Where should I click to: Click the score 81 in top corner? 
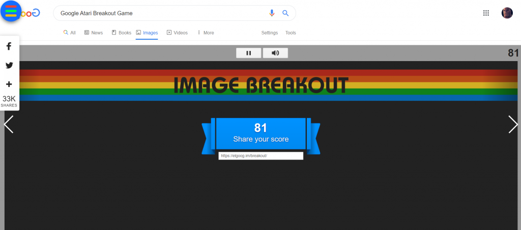pos(513,53)
